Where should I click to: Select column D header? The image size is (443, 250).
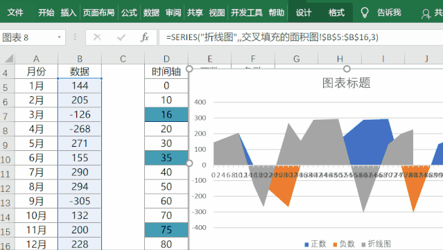coord(166,59)
